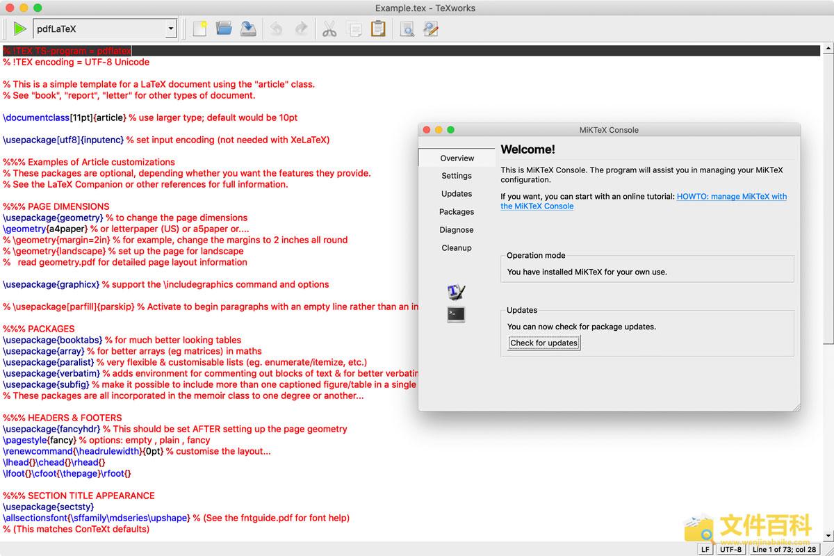This screenshot has height=556, width=834.
Task: Cut selection with the scissors icon
Action: click(x=329, y=28)
